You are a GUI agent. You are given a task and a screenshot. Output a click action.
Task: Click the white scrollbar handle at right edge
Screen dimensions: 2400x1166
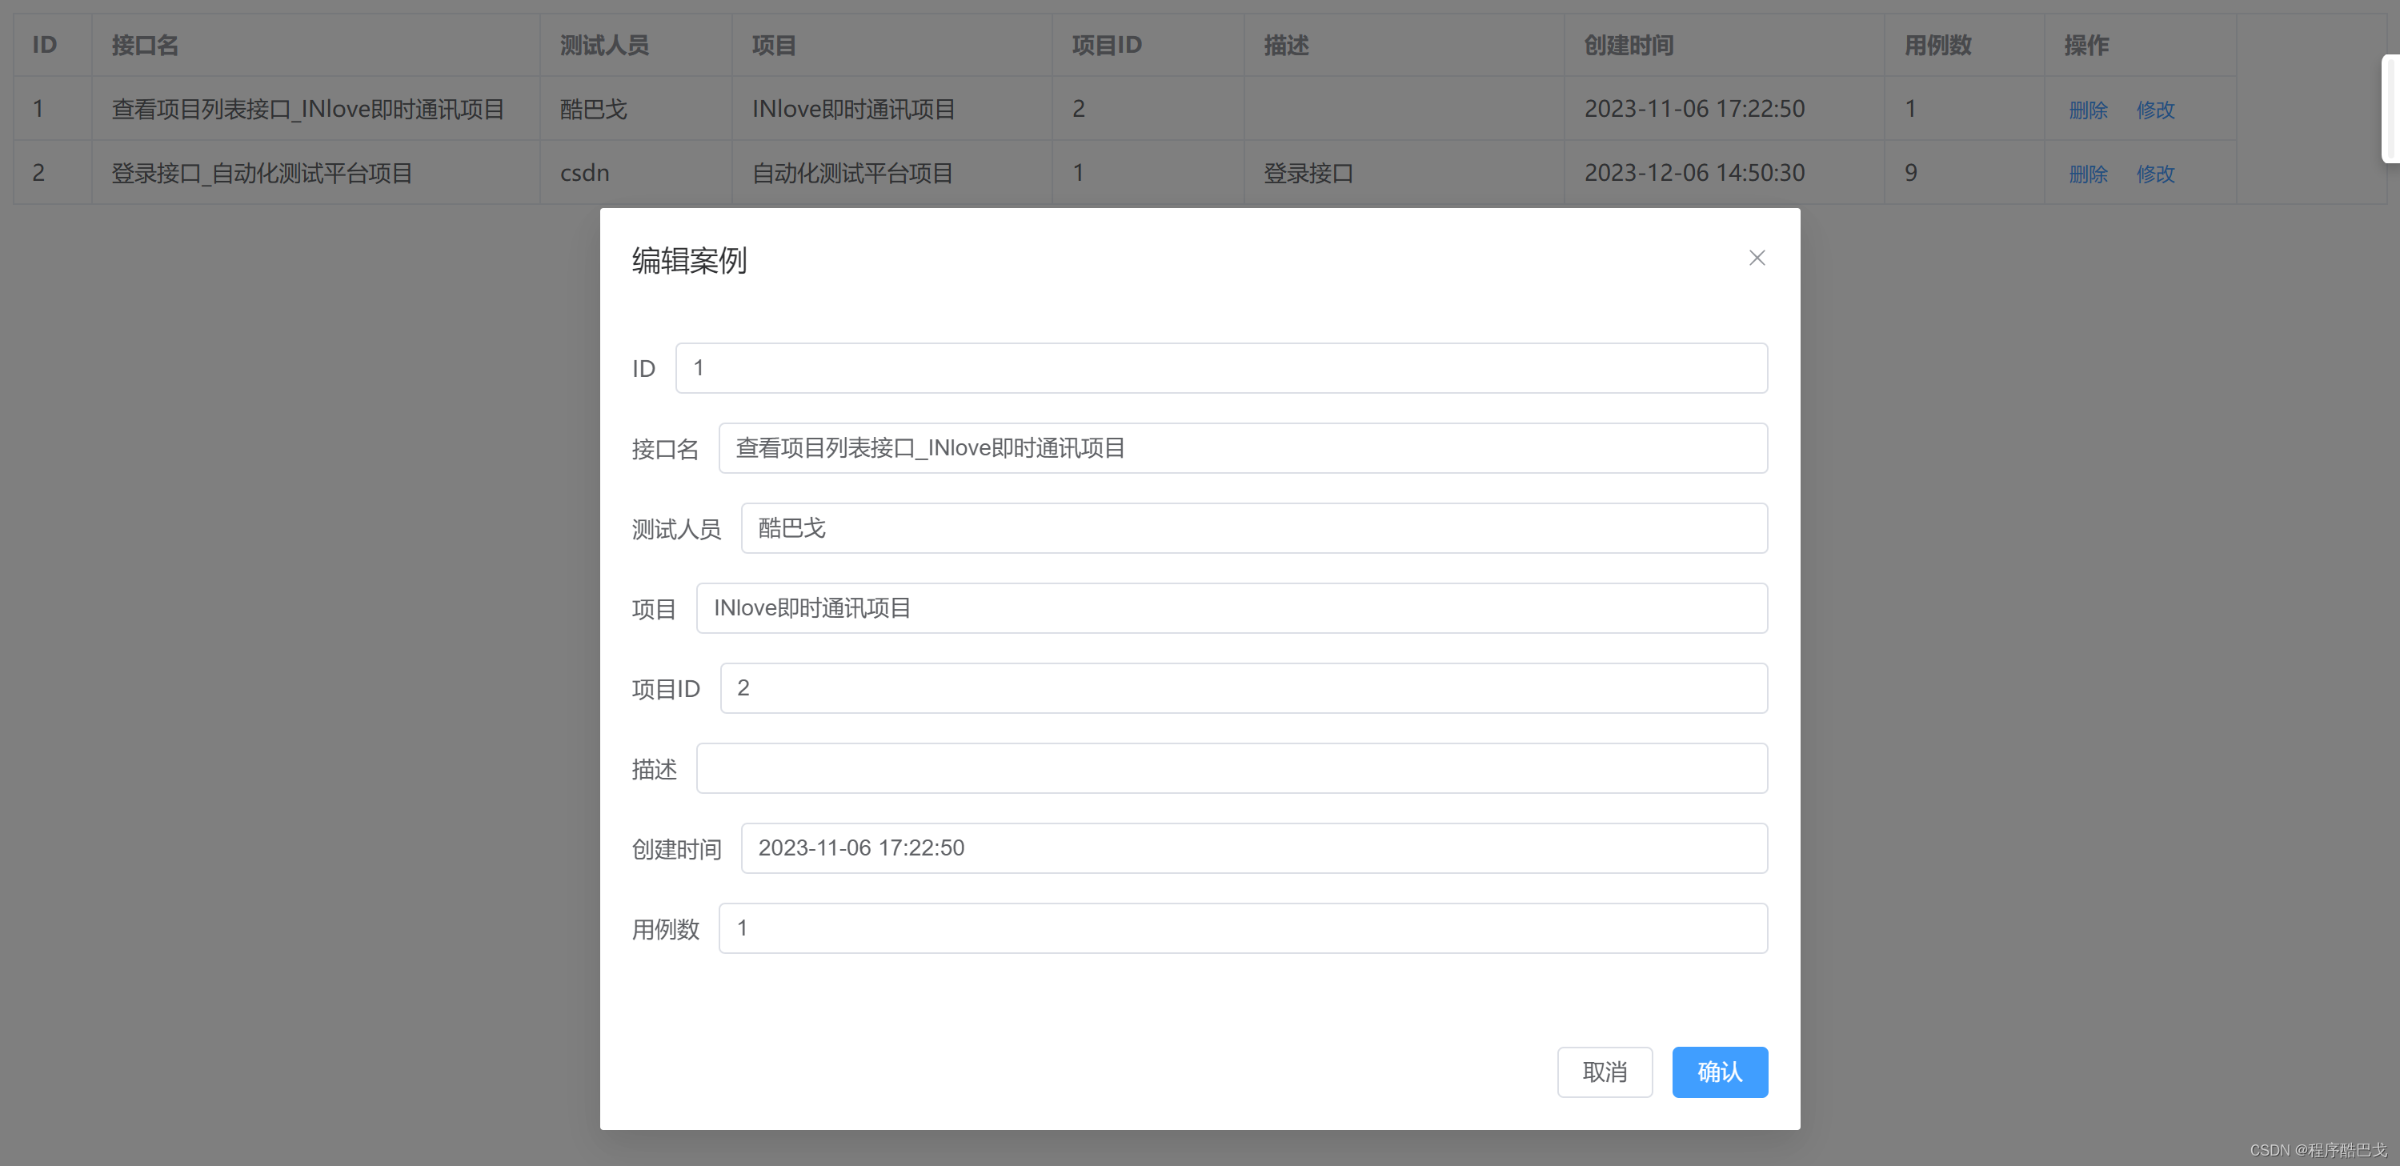click(x=2390, y=109)
